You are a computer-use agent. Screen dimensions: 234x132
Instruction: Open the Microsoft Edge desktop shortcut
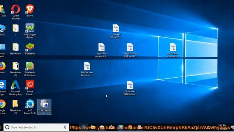[3, 88]
